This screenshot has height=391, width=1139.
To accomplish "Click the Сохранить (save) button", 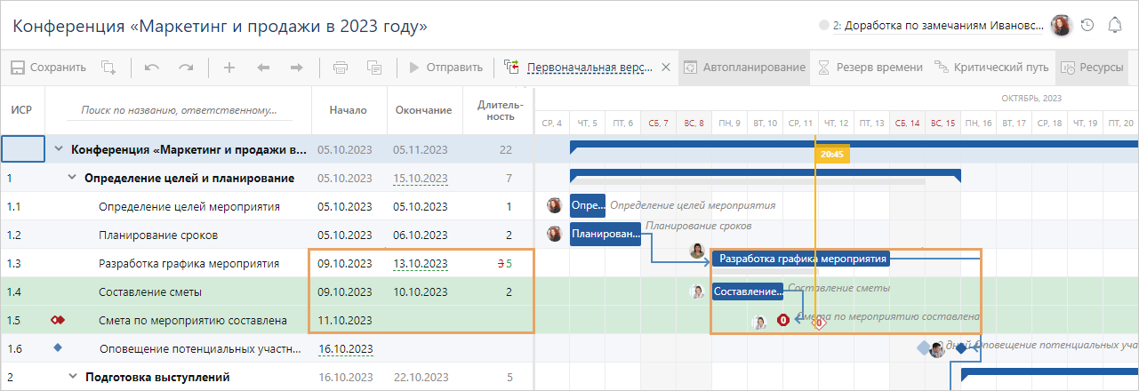I will 49,67.
